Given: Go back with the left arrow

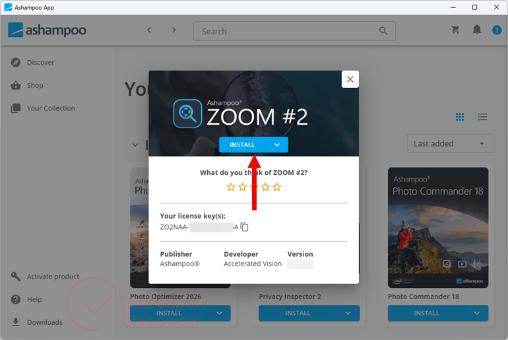Looking at the screenshot, I should (x=149, y=30).
